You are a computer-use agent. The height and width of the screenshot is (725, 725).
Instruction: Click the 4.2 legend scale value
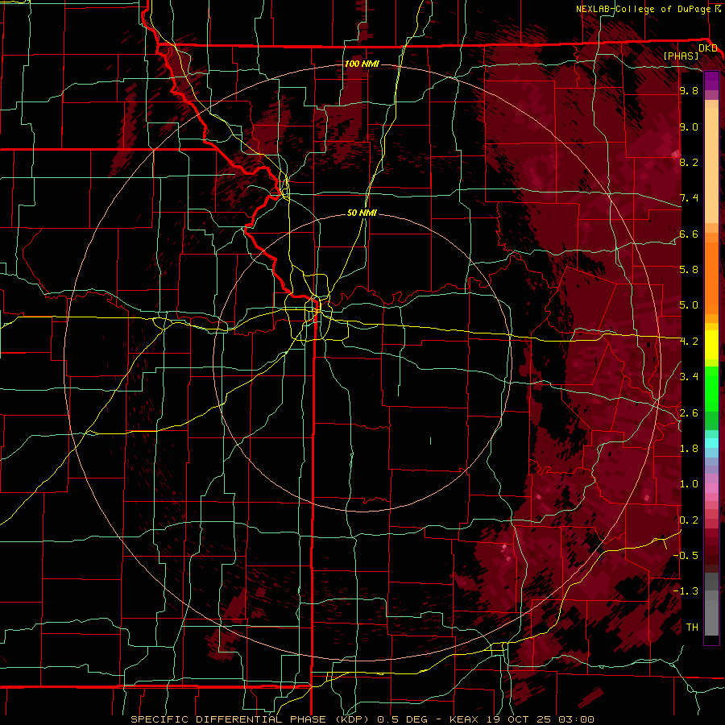tap(689, 342)
